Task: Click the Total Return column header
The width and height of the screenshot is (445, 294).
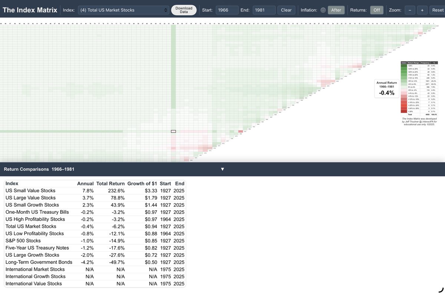Action: pos(111,183)
